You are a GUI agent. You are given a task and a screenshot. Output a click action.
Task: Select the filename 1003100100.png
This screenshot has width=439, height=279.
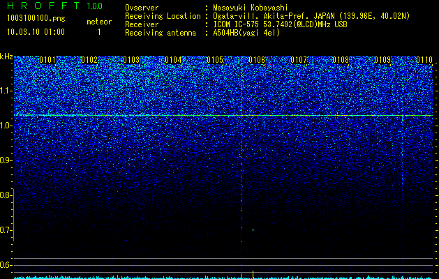point(36,19)
